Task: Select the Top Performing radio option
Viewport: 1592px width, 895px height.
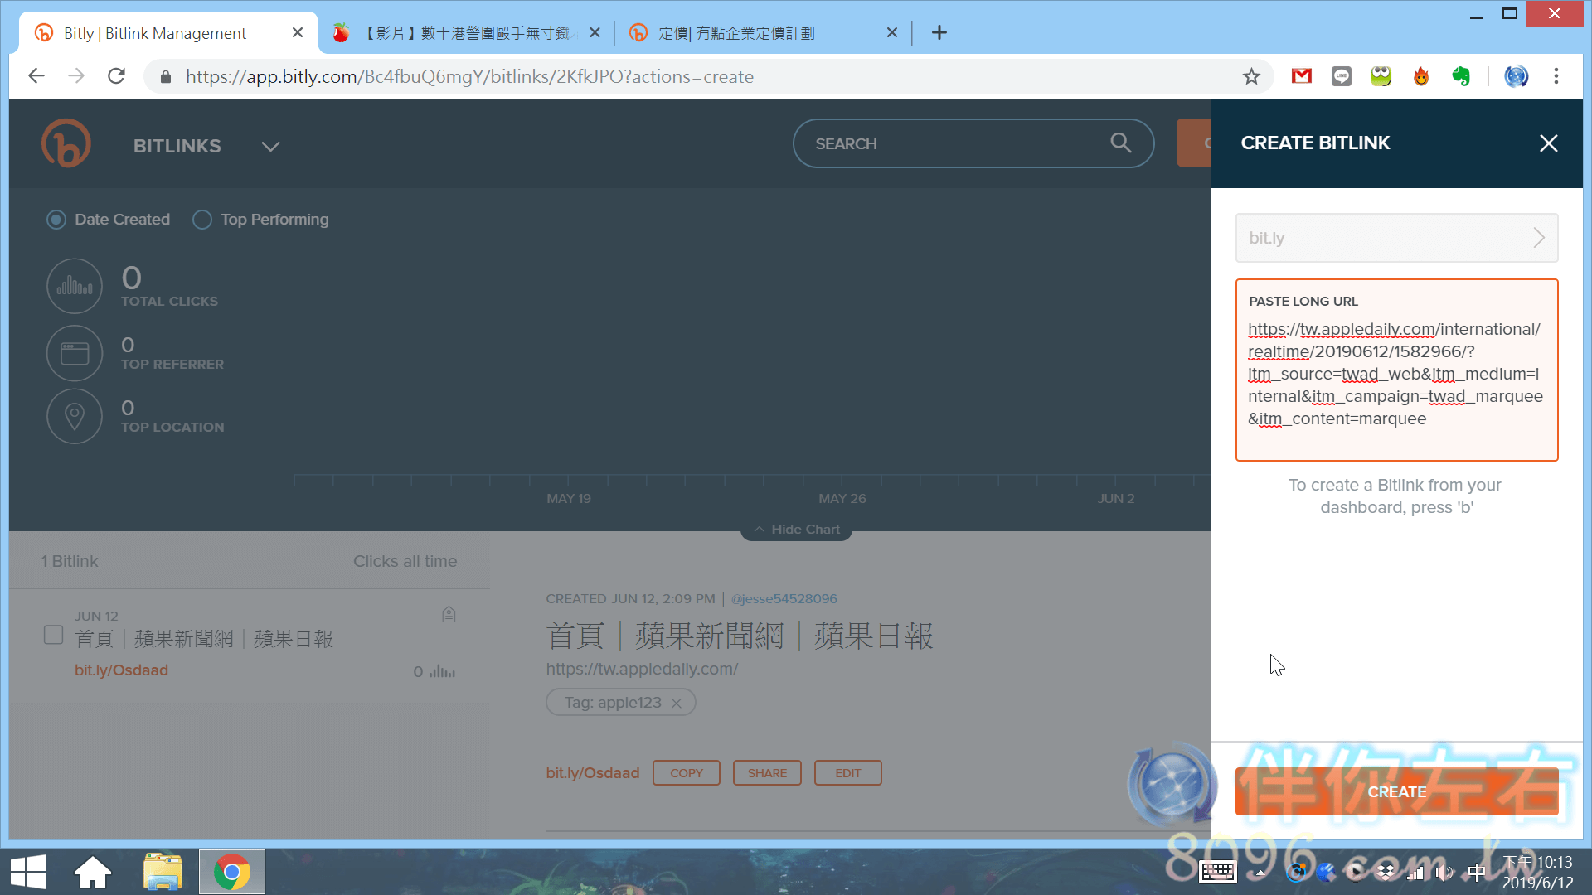Action: 202,220
